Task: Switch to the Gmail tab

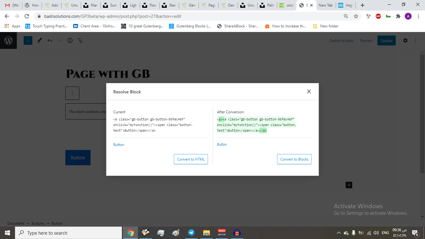Action: (12, 5)
